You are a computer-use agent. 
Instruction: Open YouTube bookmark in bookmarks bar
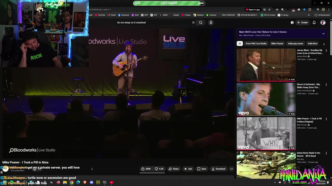tap(100, 15)
